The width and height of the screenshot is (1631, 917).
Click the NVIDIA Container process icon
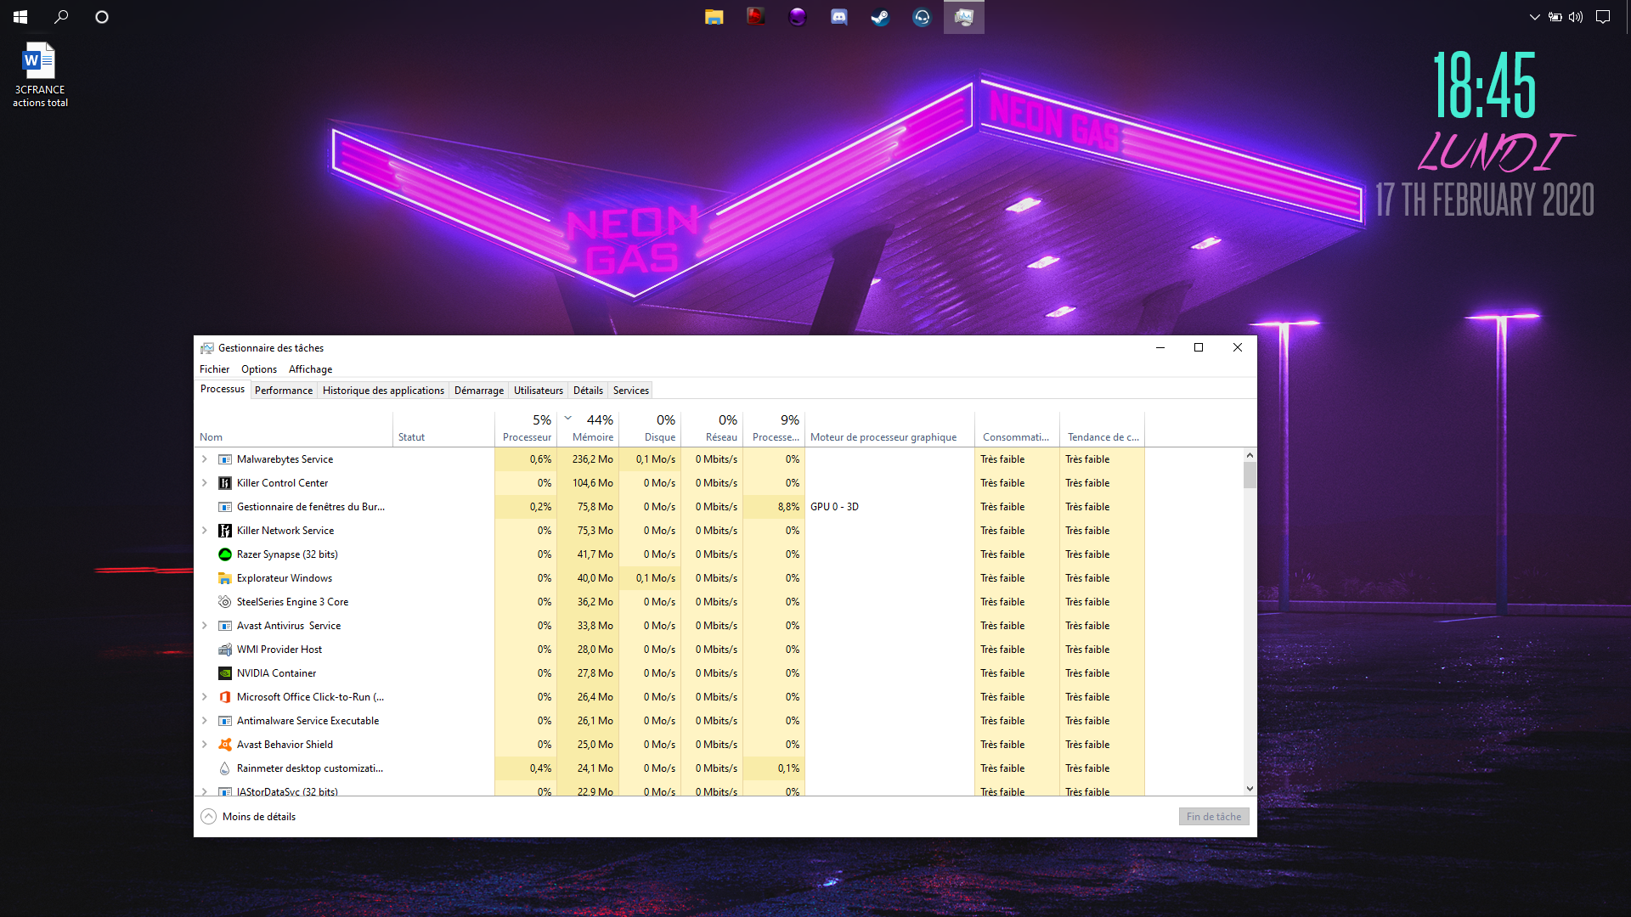coord(225,673)
